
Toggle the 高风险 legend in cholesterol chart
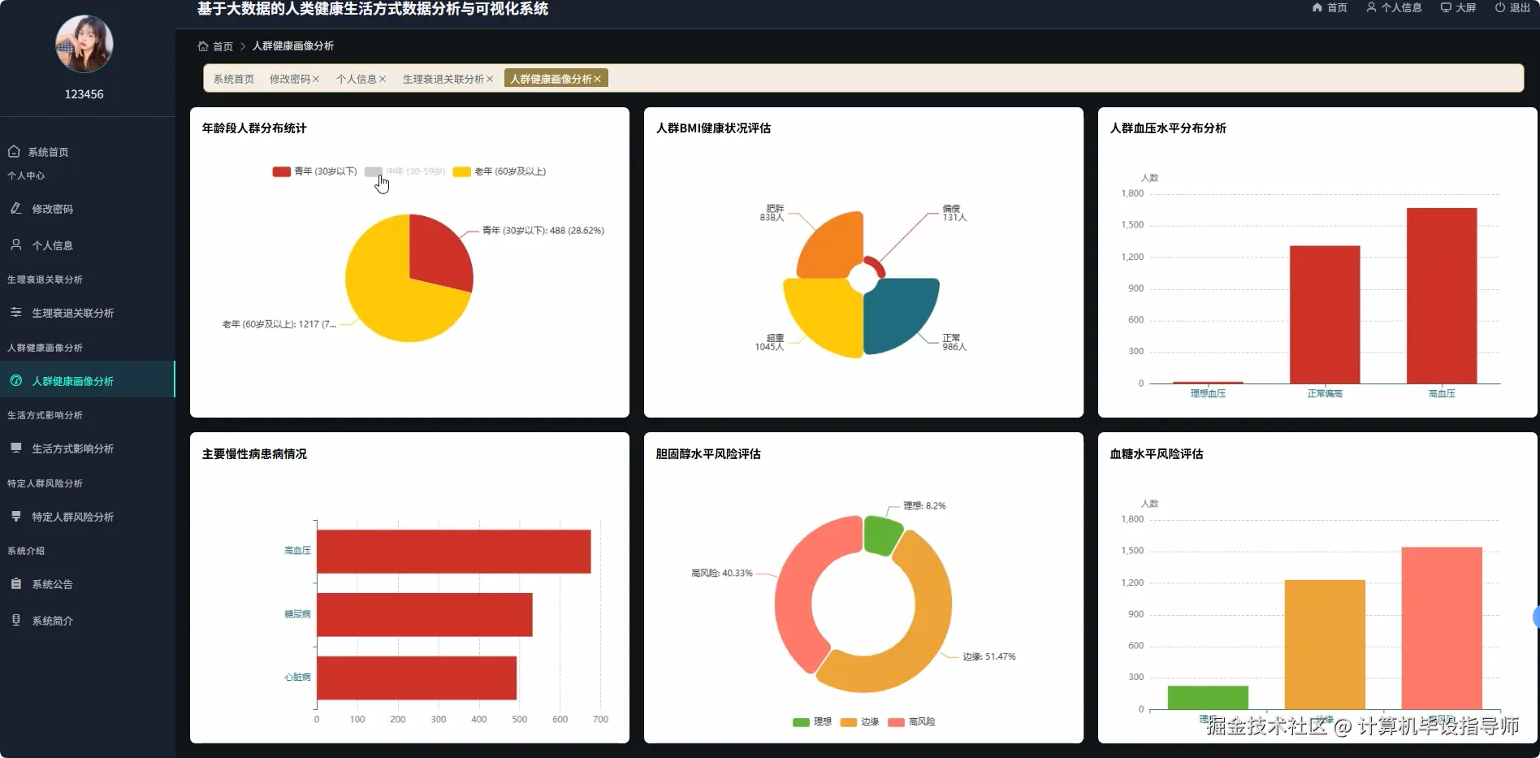(912, 721)
